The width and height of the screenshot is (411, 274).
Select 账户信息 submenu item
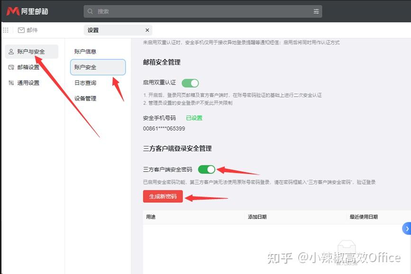click(98, 51)
